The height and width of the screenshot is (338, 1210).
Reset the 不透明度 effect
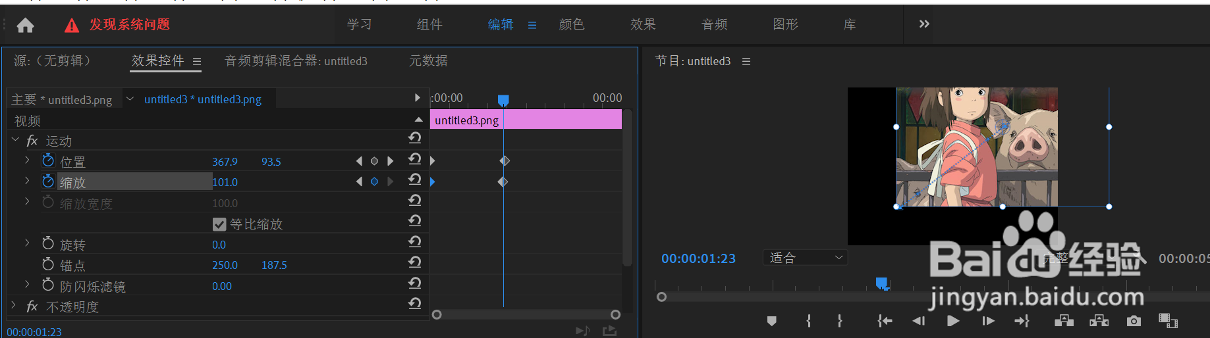coord(414,303)
